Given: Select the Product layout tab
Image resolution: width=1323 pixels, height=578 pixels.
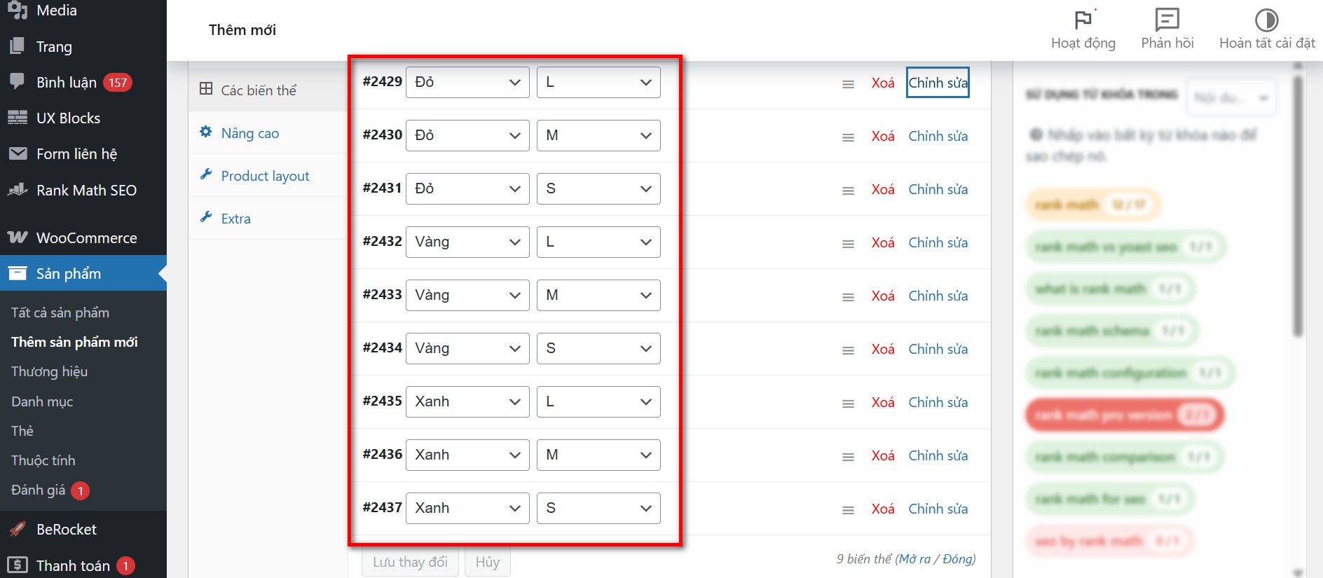Looking at the screenshot, I should [265, 176].
